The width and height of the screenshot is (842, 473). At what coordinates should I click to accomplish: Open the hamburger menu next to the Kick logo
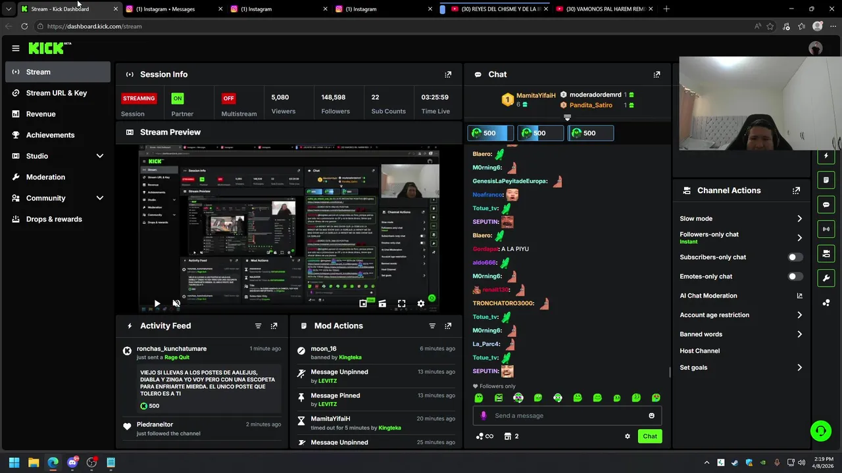16,48
